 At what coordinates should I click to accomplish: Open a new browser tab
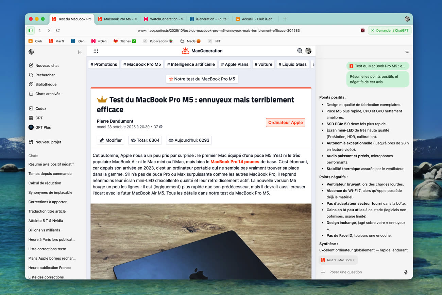[285, 19]
